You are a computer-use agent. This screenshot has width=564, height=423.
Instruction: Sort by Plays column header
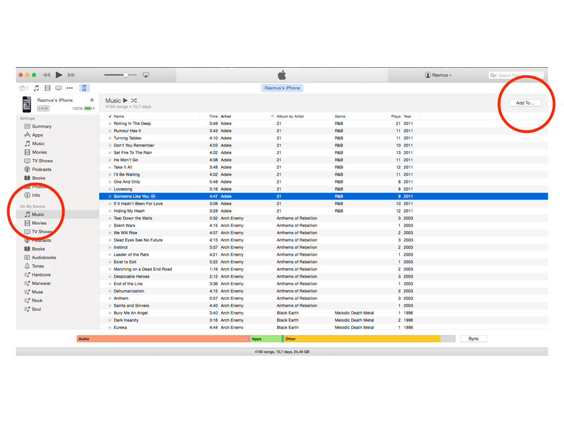395,116
